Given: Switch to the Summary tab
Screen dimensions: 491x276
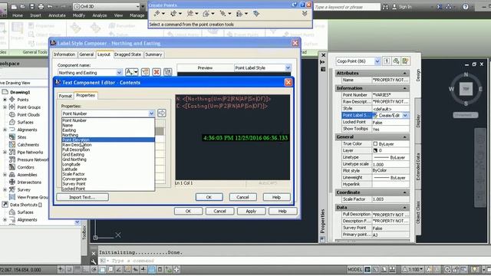Looking at the screenshot, I should pyautogui.click(x=153, y=54).
